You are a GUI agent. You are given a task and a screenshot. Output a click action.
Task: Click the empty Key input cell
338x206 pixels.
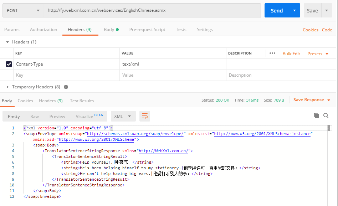(x=66, y=75)
